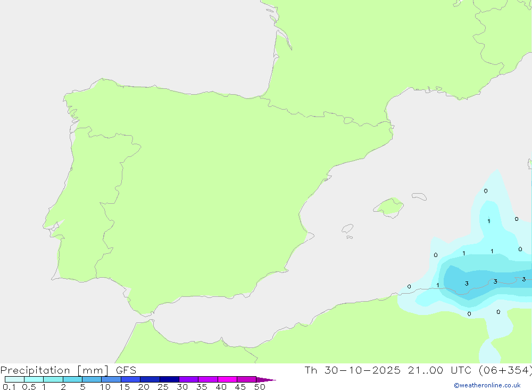Pick the 1 to 2 mm legend swatch
532x390 pixels.
53,379
